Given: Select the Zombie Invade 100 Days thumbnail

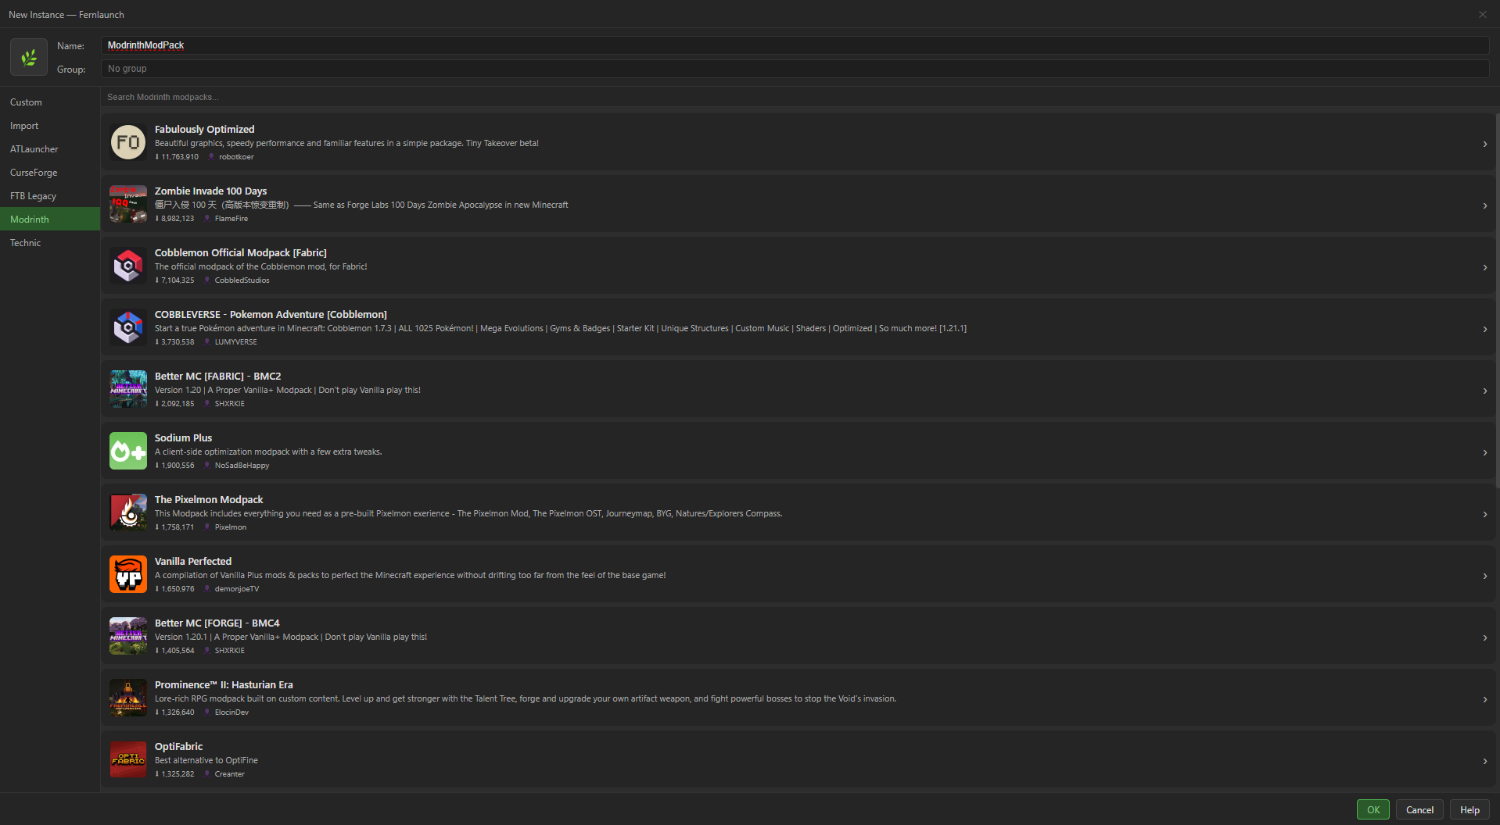Looking at the screenshot, I should 128,204.
